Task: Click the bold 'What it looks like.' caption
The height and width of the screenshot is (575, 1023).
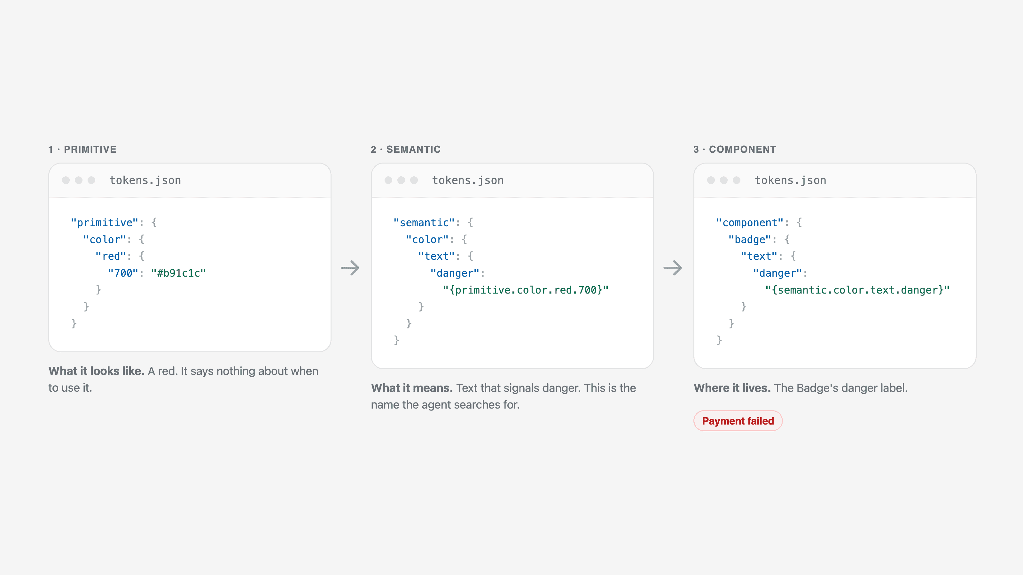Action: click(x=97, y=371)
